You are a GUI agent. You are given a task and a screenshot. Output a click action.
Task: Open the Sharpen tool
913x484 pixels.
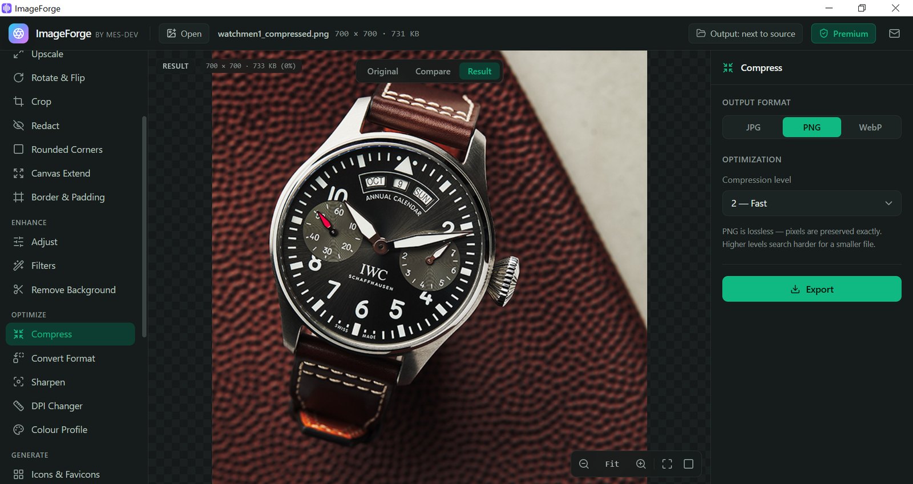[x=70, y=382]
